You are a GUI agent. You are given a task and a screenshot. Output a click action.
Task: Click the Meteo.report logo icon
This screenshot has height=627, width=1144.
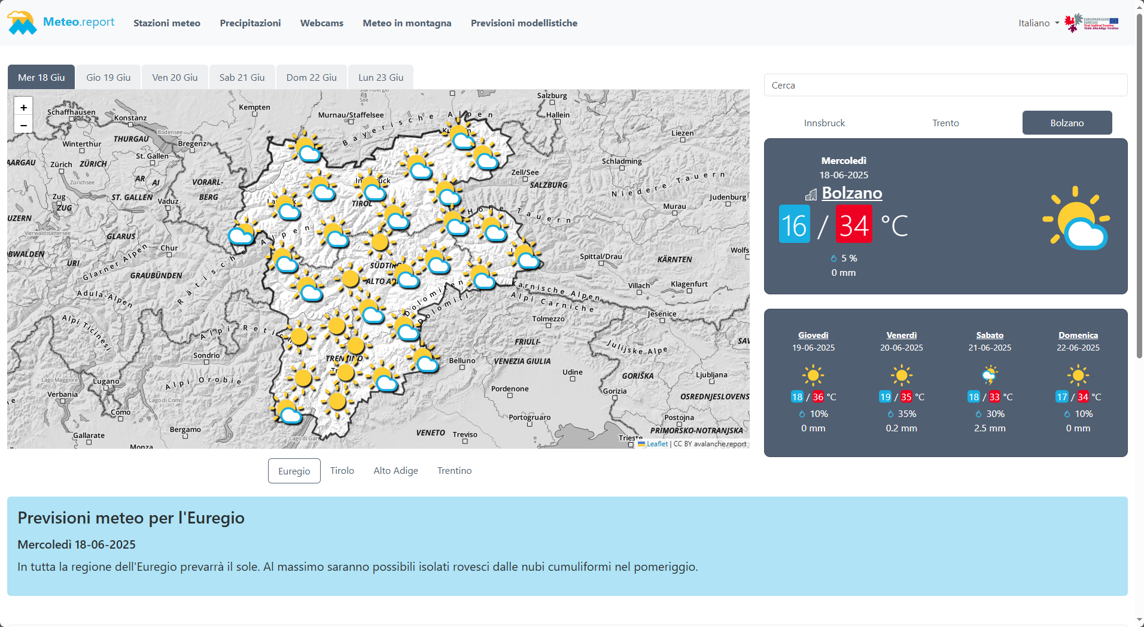pyautogui.click(x=22, y=23)
